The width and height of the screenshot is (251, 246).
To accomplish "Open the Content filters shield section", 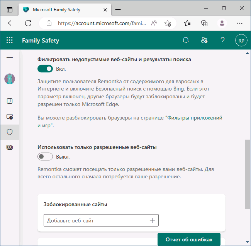I will click(x=10, y=132).
